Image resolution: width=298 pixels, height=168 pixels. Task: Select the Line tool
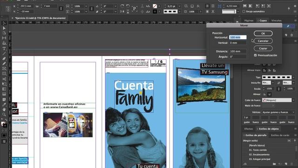pos(4,54)
